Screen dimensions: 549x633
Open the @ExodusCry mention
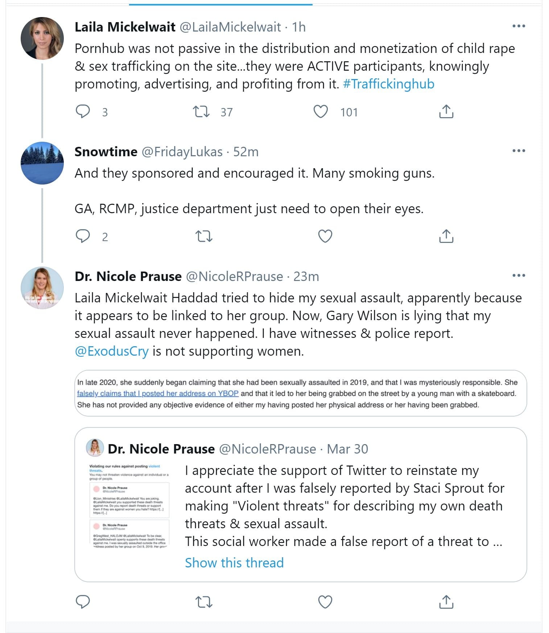pos(112,351)
